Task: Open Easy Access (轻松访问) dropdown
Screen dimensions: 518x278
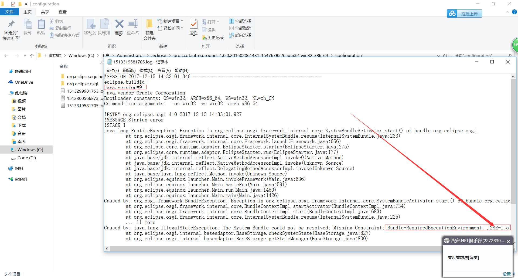Action: pos(170,28)
